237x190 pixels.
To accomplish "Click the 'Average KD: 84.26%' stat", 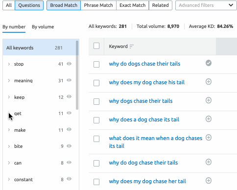I will (x=211, y=26).
